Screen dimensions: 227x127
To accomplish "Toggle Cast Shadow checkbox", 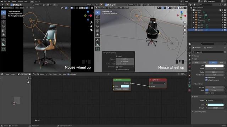I will [x=206, y=78].
